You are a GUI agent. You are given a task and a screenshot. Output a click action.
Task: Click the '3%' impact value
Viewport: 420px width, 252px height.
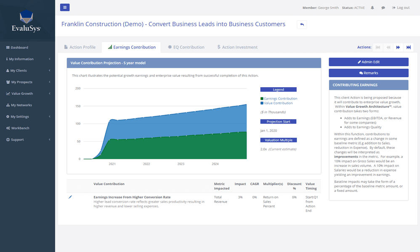[240, 197]
